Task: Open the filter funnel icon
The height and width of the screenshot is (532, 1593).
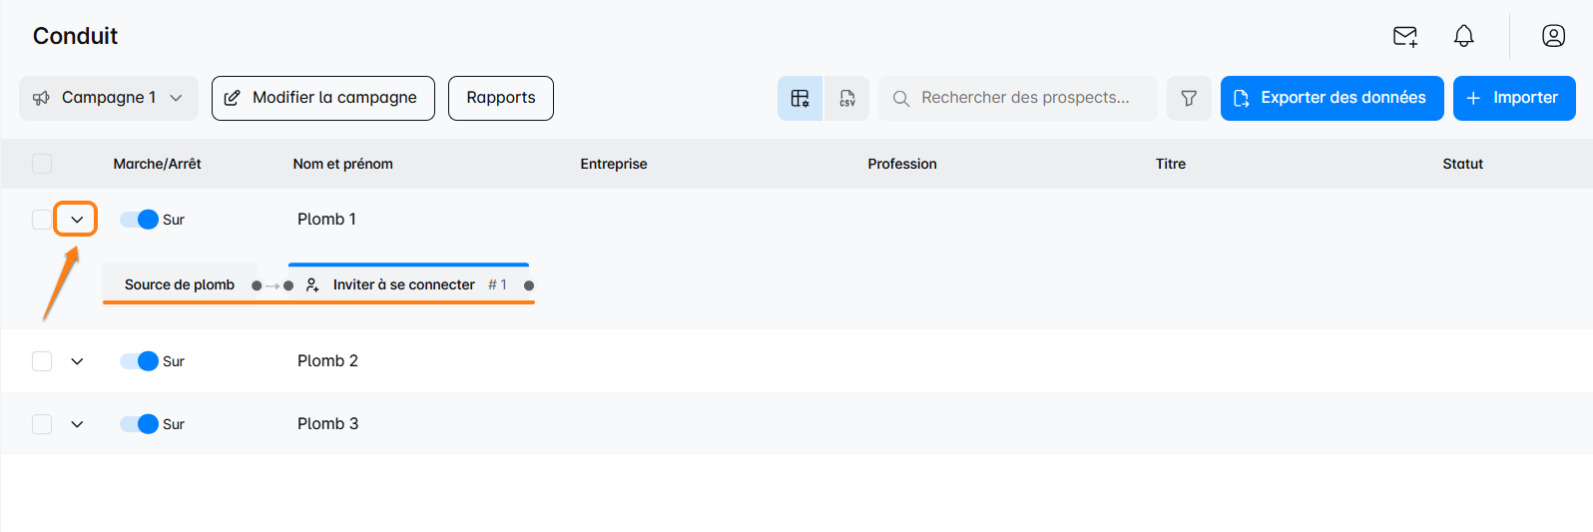Action: (x=1189, y=98)
